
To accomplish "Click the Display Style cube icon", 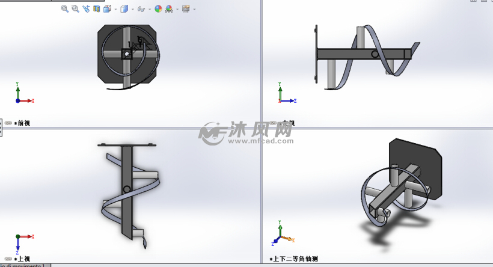I will (x=124, y=9).
